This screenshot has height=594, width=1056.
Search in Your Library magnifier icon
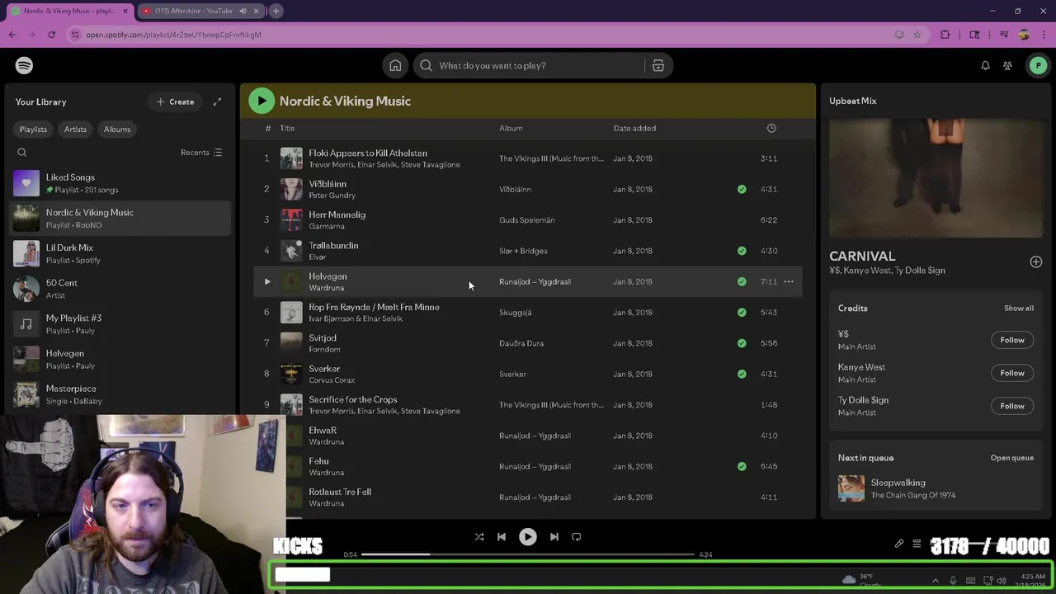click(22, 153)
